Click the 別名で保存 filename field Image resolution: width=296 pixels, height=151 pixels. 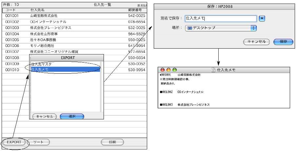point(220,19)
